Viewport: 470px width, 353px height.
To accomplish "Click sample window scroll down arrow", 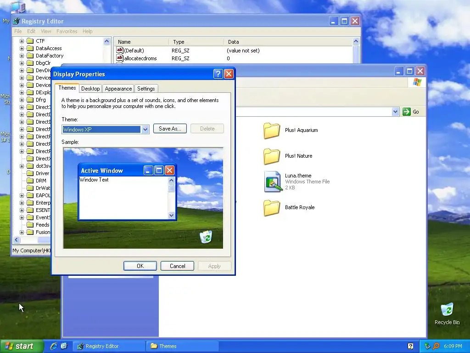I will (x=172, y=215).
